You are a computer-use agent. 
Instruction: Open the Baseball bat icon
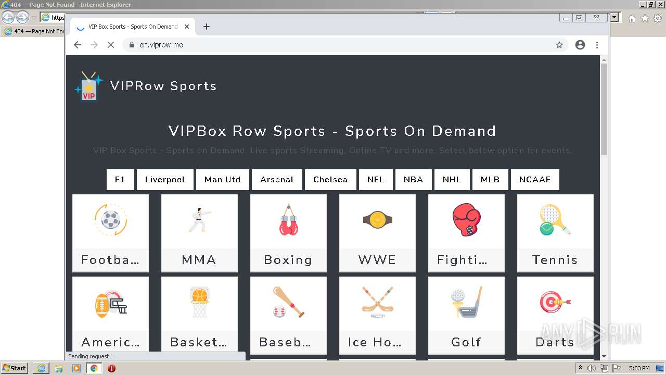288,302
